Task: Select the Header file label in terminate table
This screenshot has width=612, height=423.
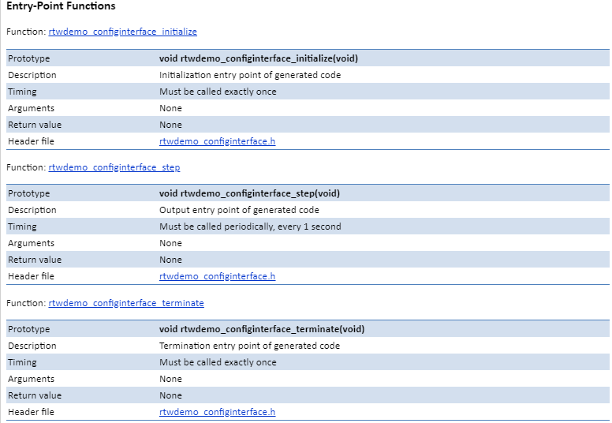Action: [x=31, y=412]
